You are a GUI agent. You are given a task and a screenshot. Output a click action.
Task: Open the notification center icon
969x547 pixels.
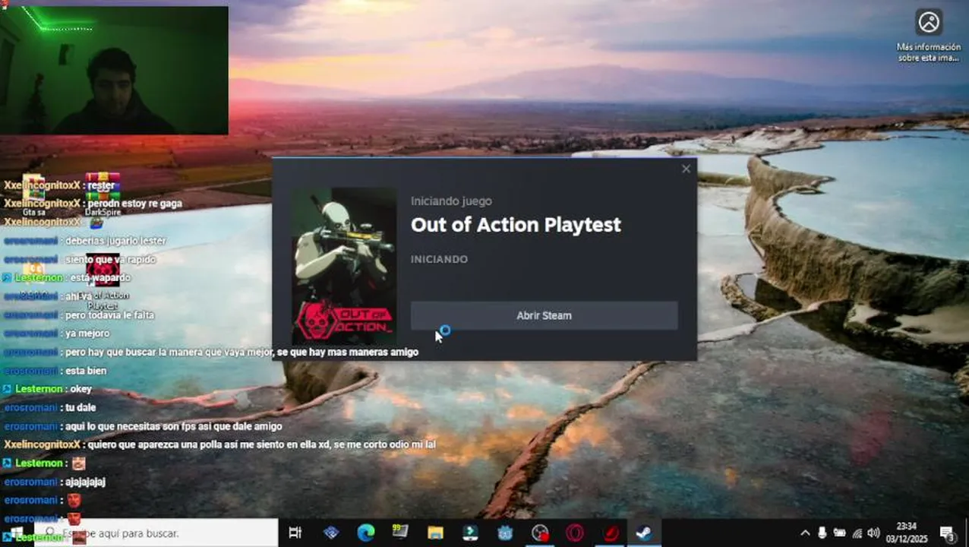coord(947,533)
